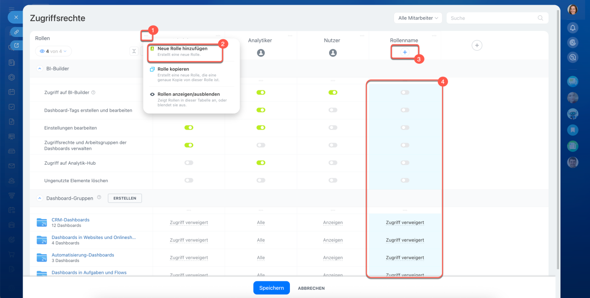Toggle Analytiker access on Zugriff auf BI-Builder
This screenshot has width=590, height=298.
pos(261,93)
